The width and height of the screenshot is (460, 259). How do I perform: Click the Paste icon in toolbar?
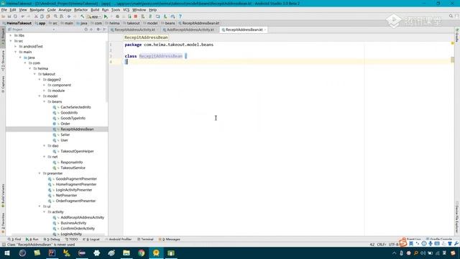coord(48,17)
